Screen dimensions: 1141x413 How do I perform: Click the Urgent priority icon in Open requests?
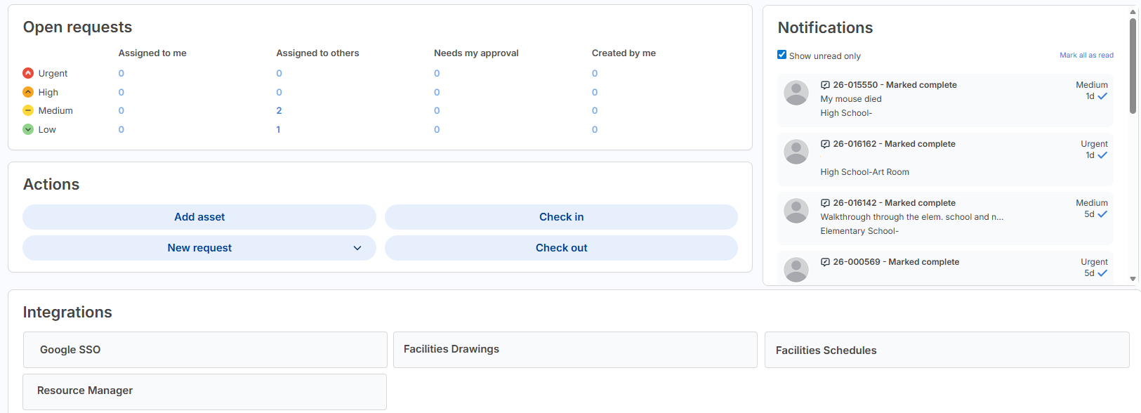coord(27,73)
